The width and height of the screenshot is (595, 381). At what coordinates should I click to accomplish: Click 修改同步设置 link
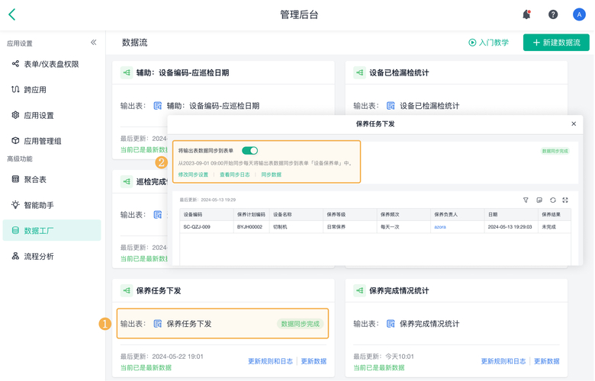pos(193,174)
